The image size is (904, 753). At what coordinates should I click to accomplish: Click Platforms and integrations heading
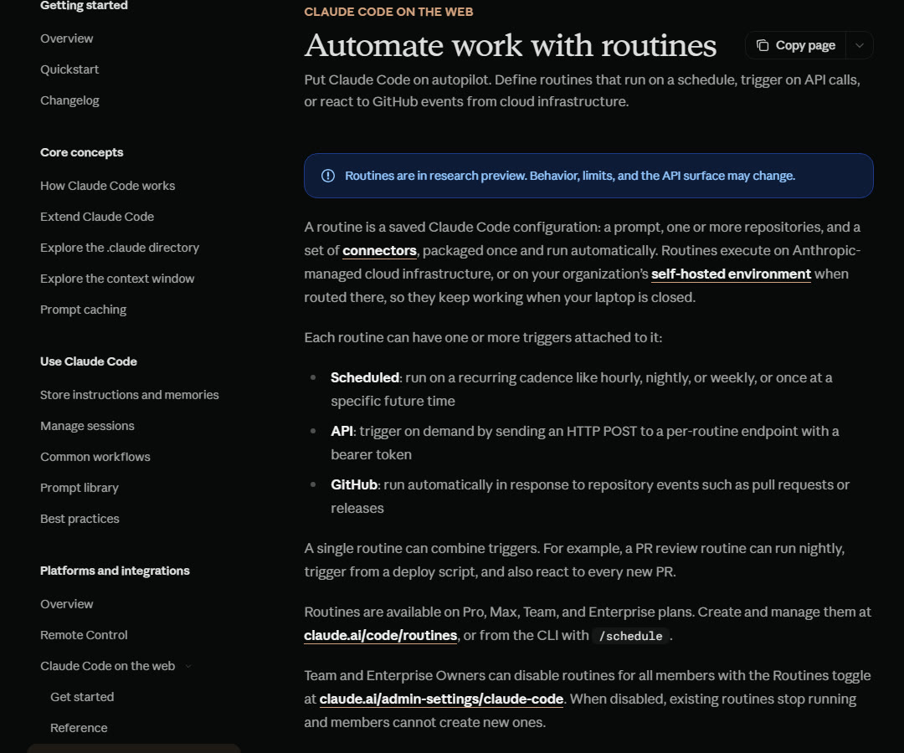click(x=115, y=571)
